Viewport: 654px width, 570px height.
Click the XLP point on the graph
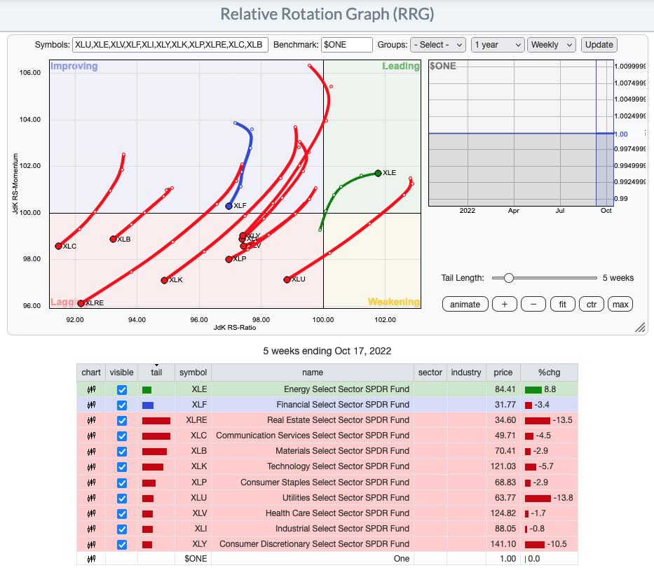coord(229,260)
